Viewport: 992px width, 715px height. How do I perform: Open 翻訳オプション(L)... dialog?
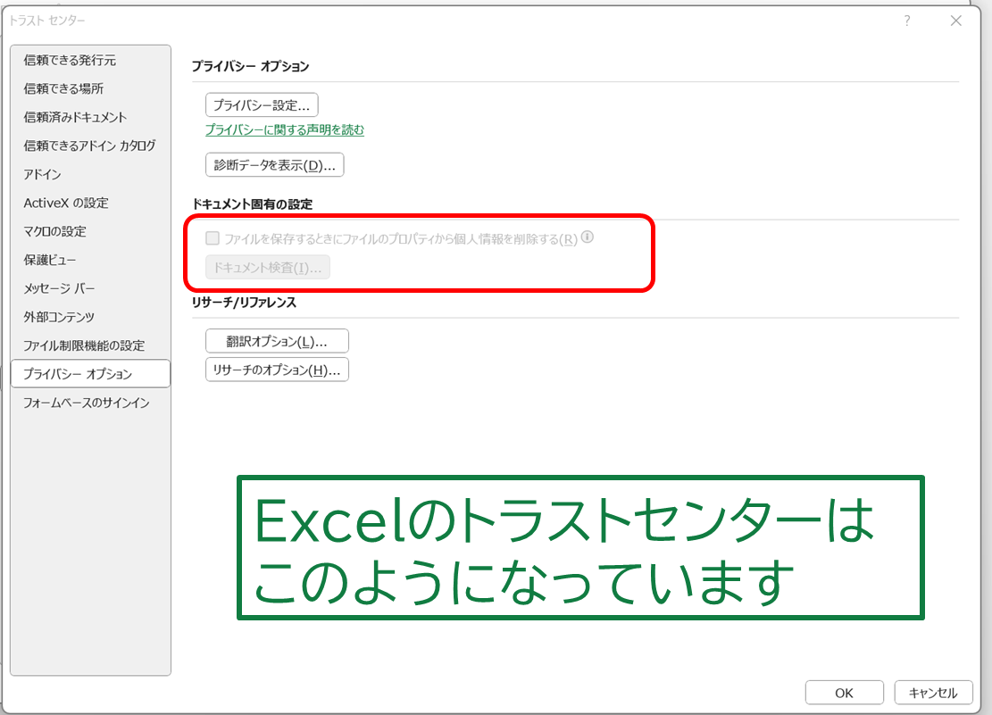[x=277, y=341]
